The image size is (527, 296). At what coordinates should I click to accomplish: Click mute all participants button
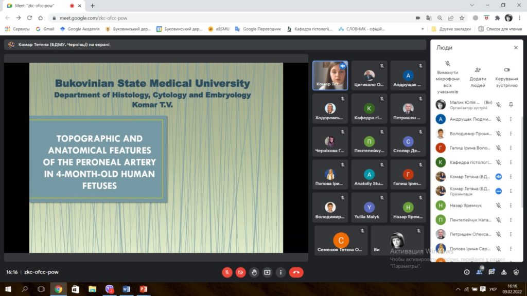coord(447,76)
